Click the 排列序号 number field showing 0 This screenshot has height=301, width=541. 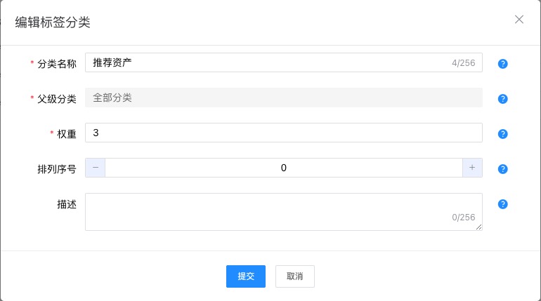[x=283, y=168]
